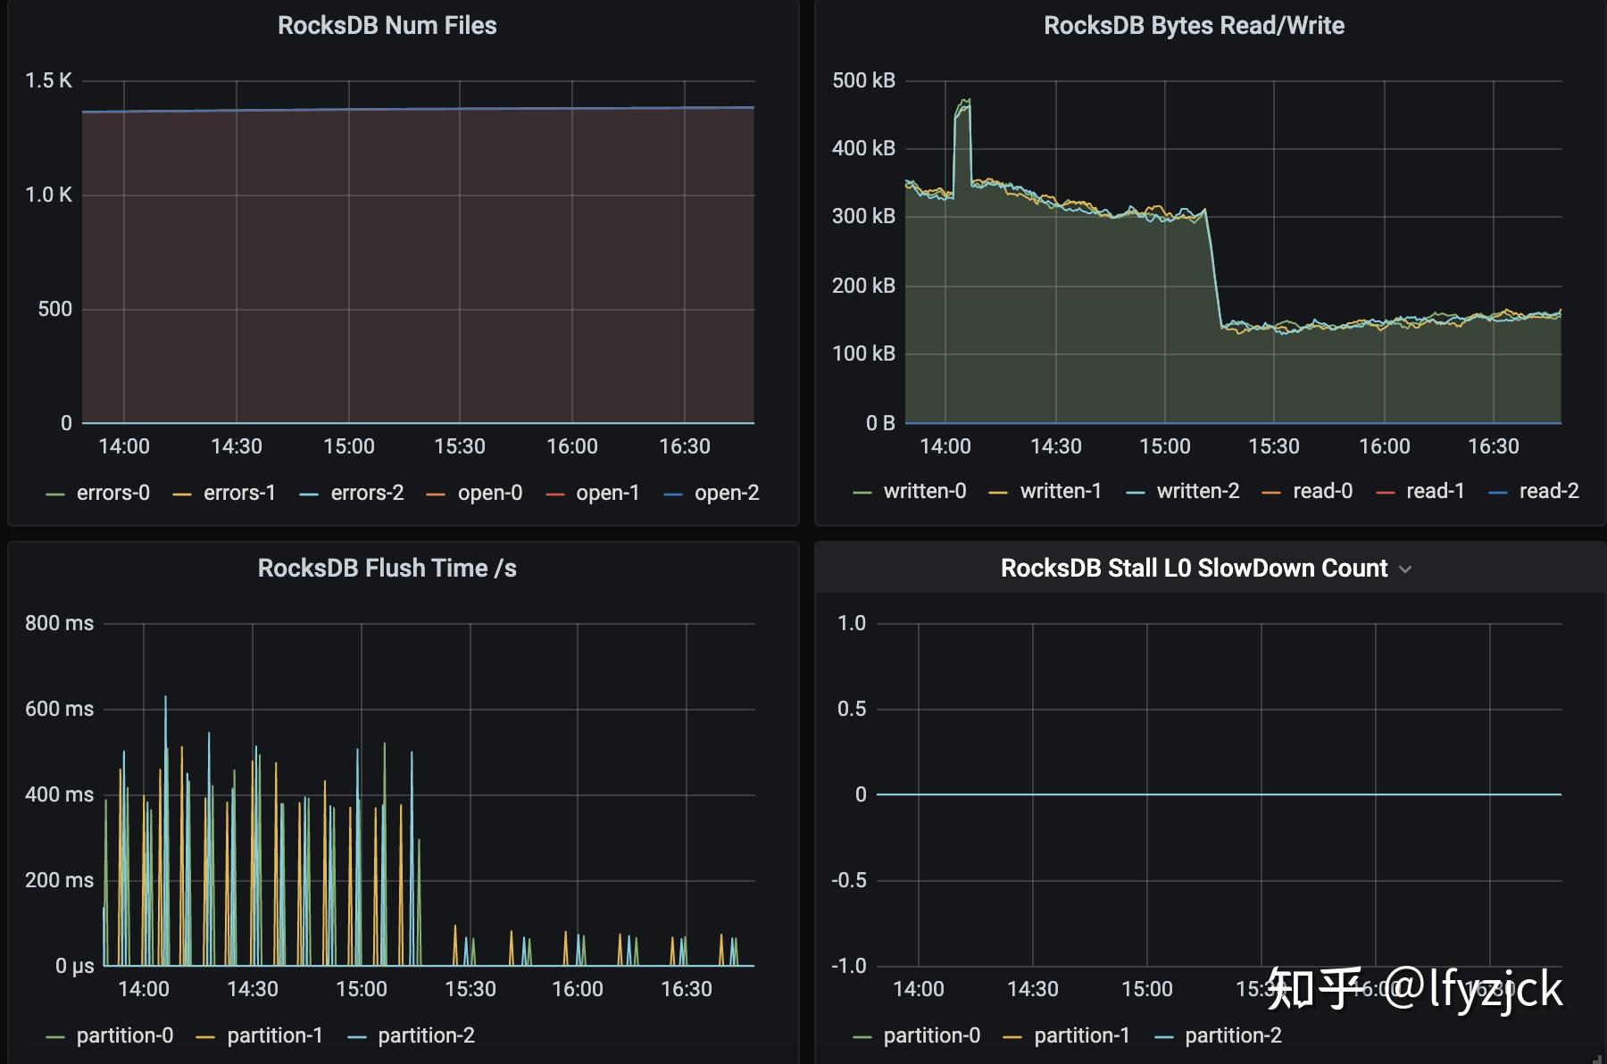This screenshot has width=1607, height=1064.
Task: Toggle the read-2 series label
Action: pos(1549,491)
